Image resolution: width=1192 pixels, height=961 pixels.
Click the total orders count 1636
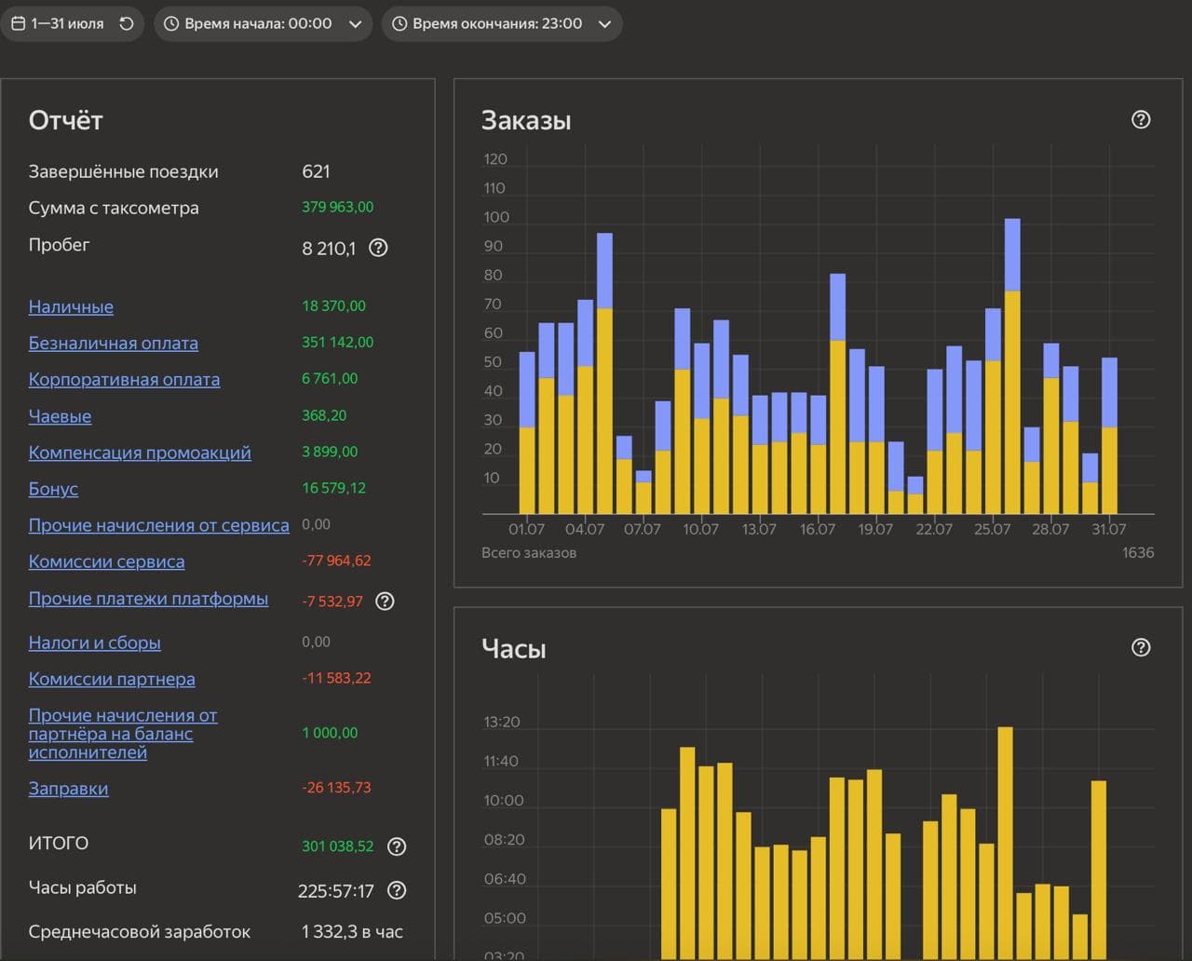[x=1138, y=552]
